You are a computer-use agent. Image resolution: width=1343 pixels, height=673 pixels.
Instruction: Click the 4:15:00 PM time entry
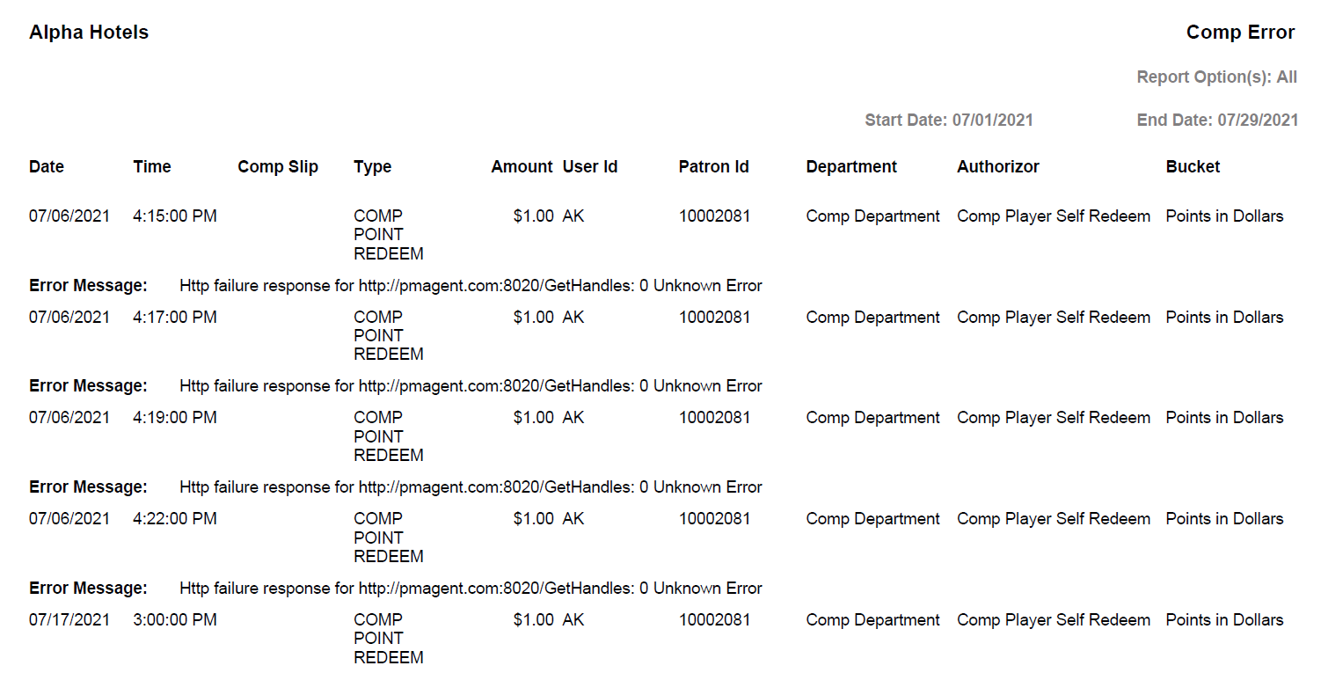tap(175, 216)
